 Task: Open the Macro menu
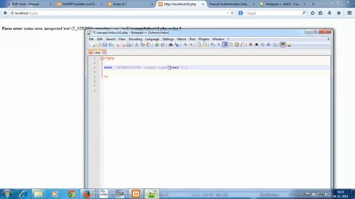coord(181,39)
